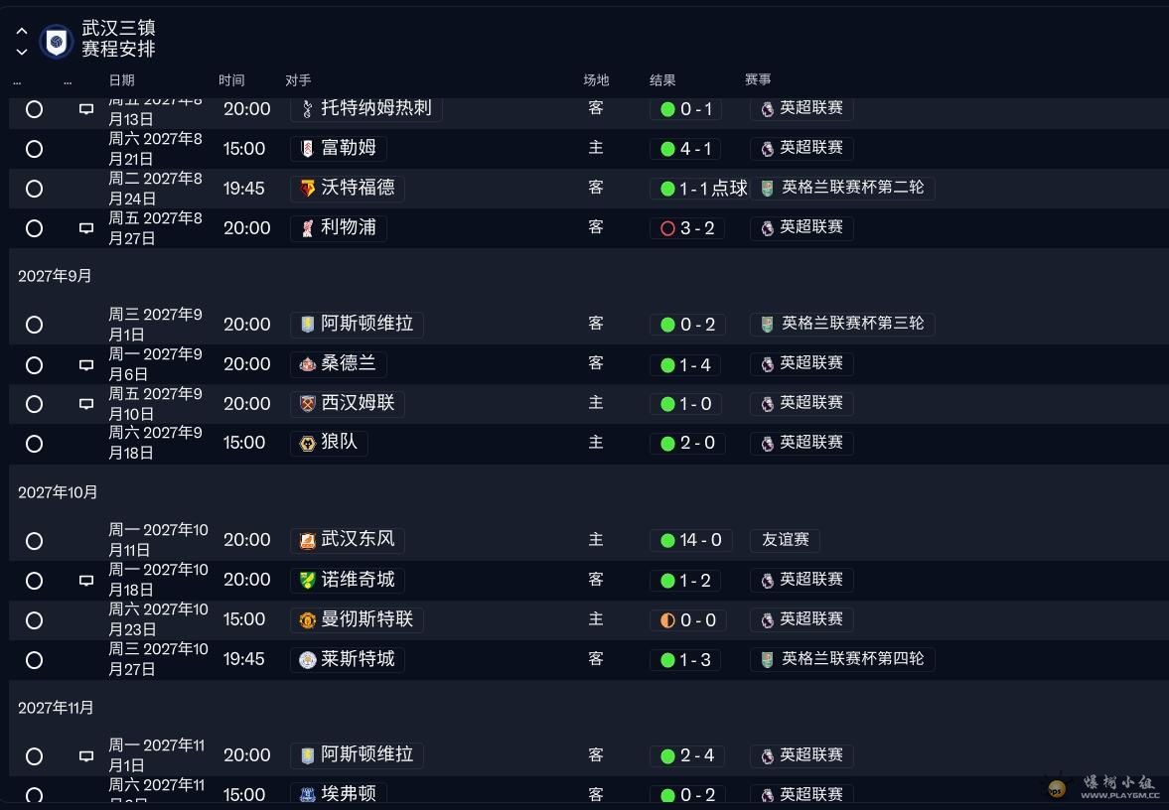Click the TV broadcast icon for the 利物浦 match
The height and width of the screenshot is (810, 1169).
coord(86,228)
